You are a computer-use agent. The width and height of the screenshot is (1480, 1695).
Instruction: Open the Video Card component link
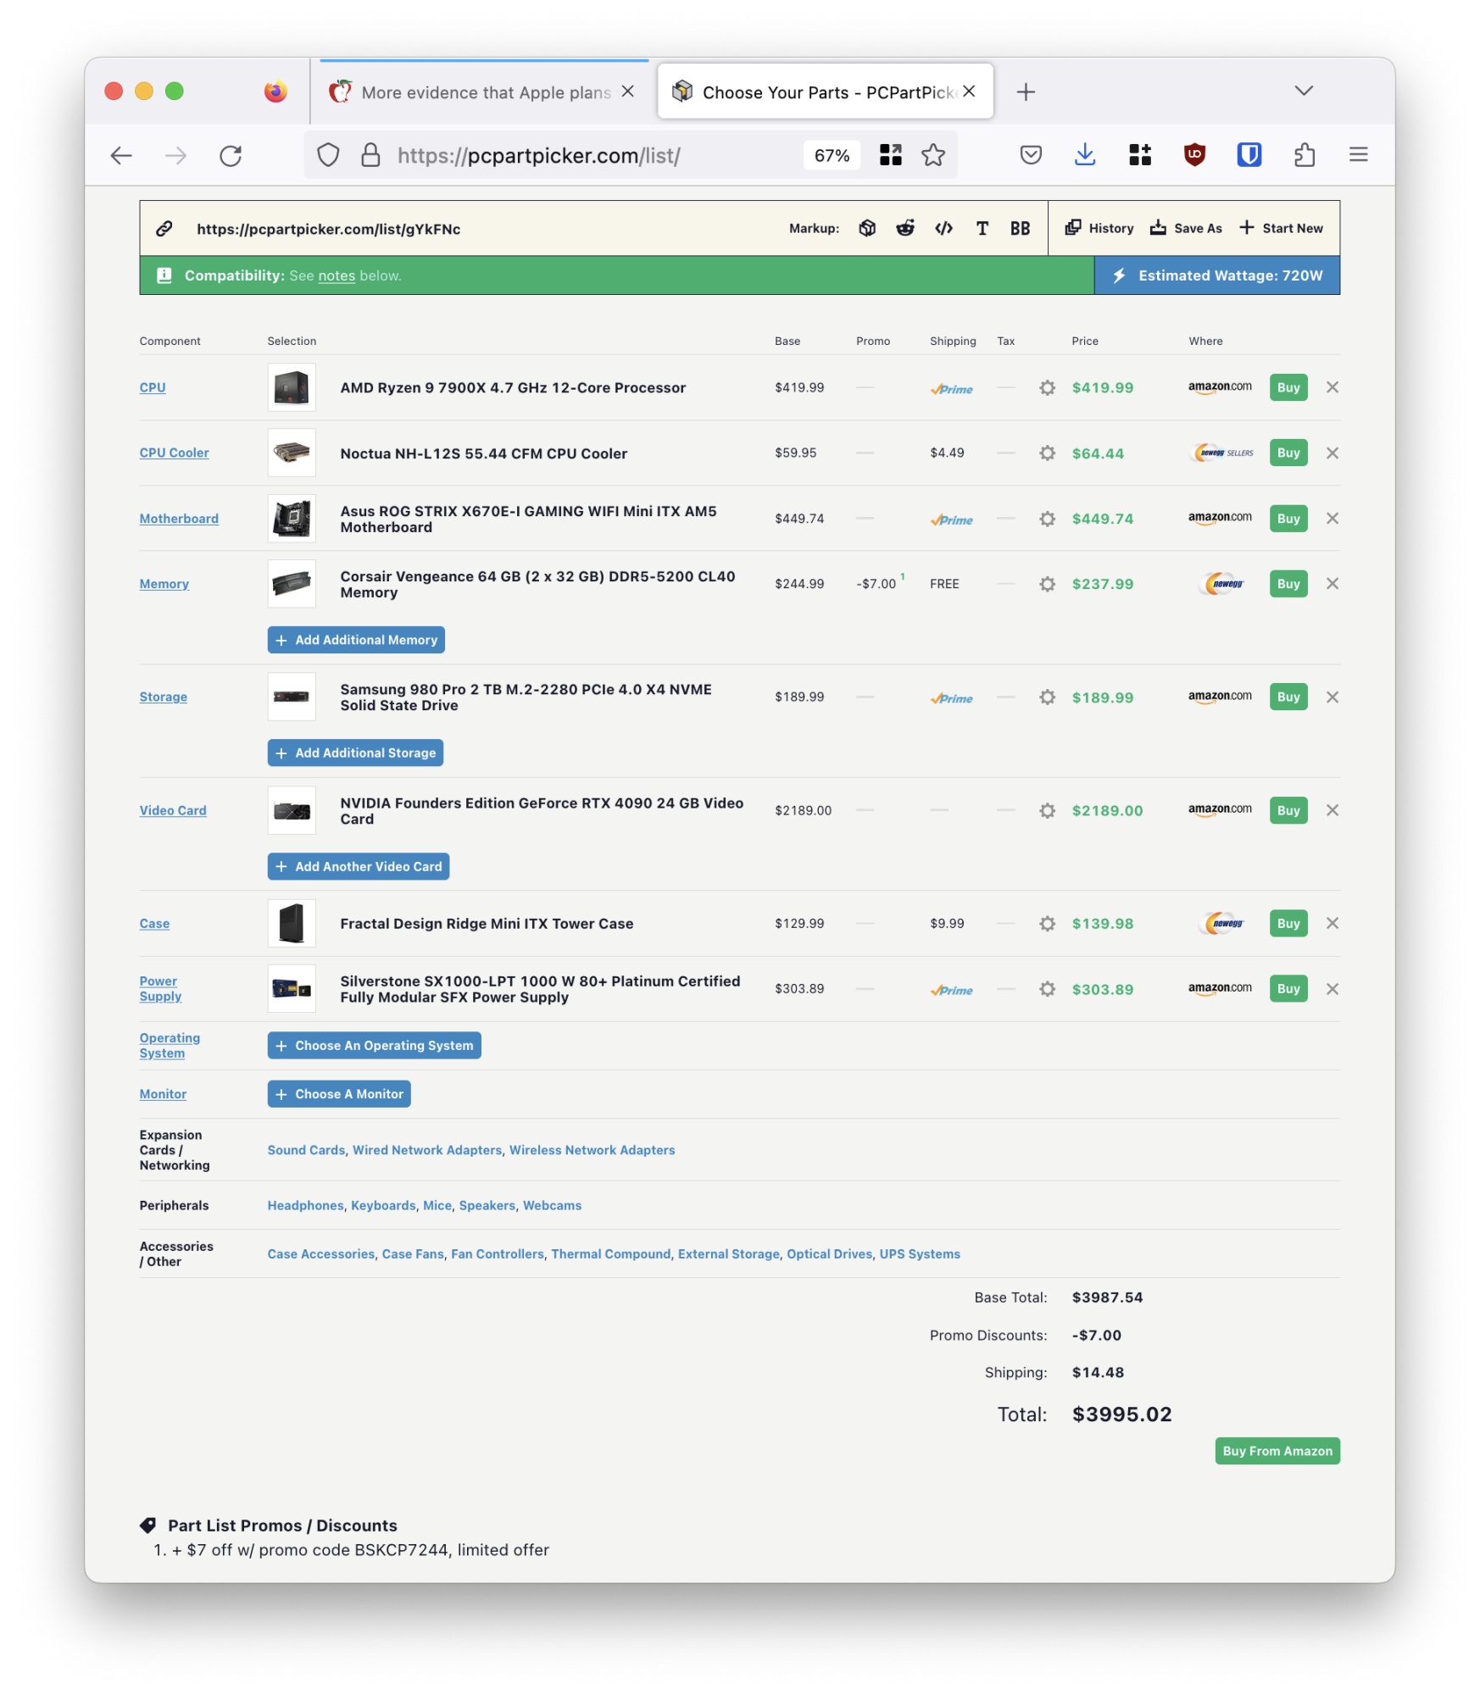pyautogui.click(x=173, y=810)
